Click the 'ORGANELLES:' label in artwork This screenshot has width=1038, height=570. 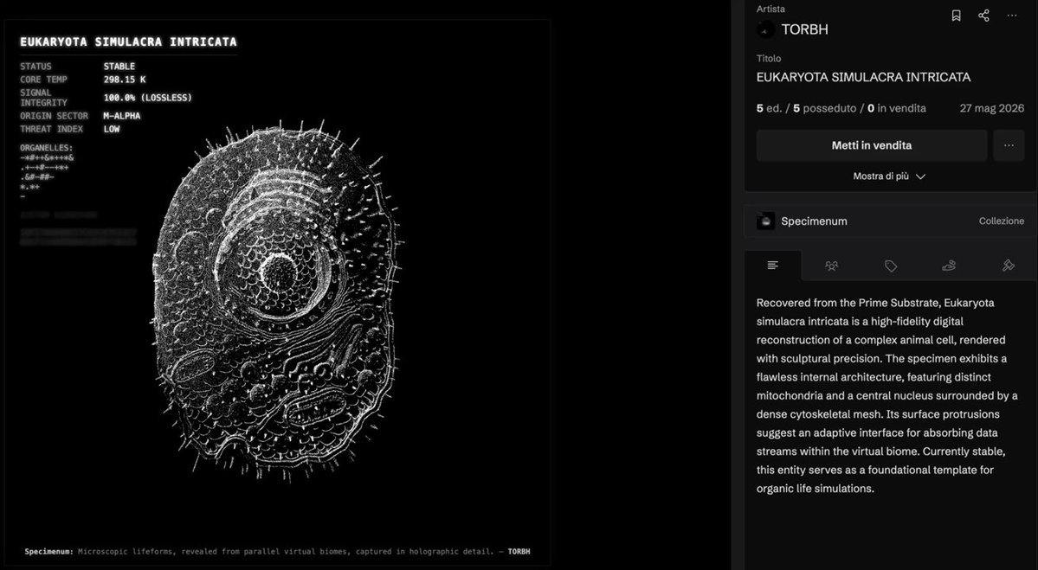[x=47, y=148]
